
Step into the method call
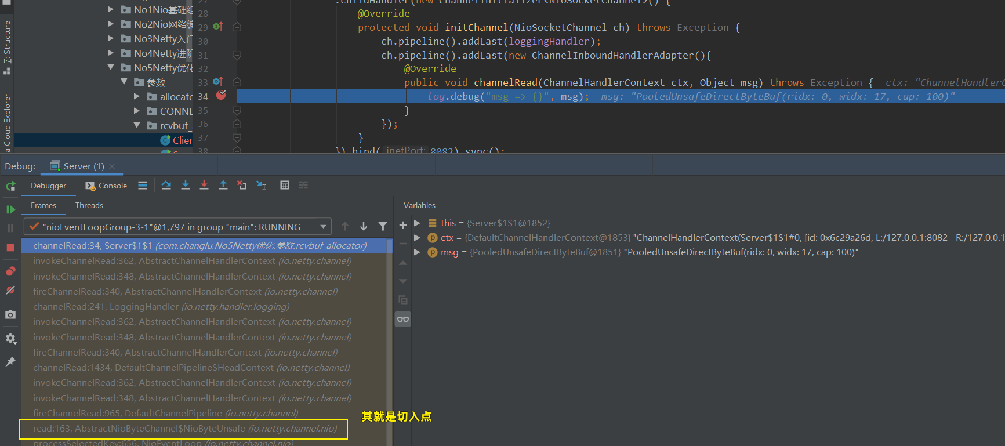pos(186,186)
